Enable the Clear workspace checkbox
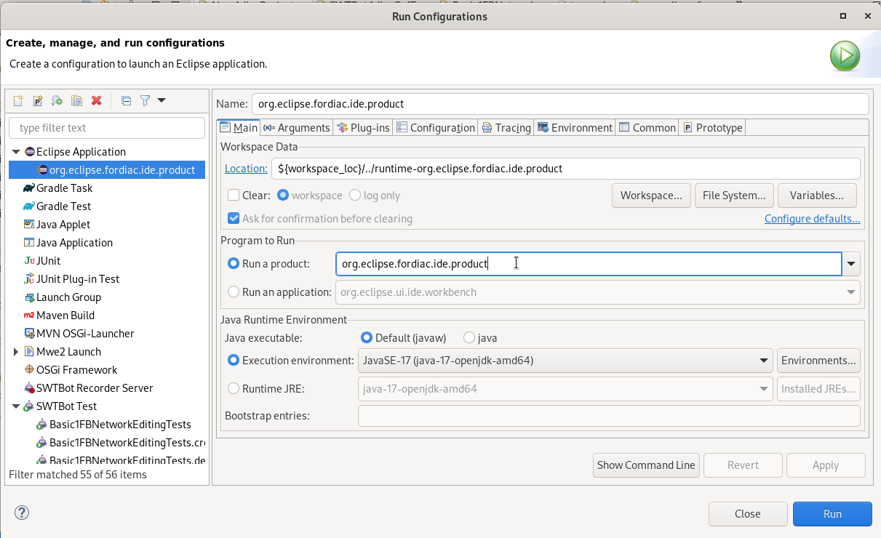881x538 pixels. [x=234, y=195]
